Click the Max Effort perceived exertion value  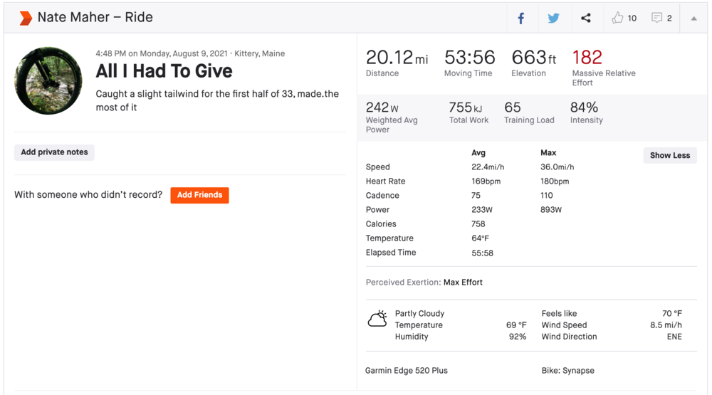463,283
